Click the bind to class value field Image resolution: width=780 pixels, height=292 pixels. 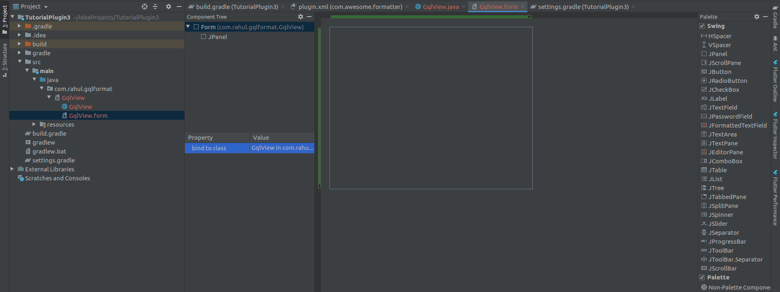[282, 148]
